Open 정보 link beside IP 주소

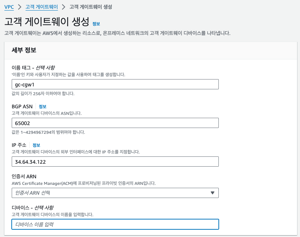point(36,145)
